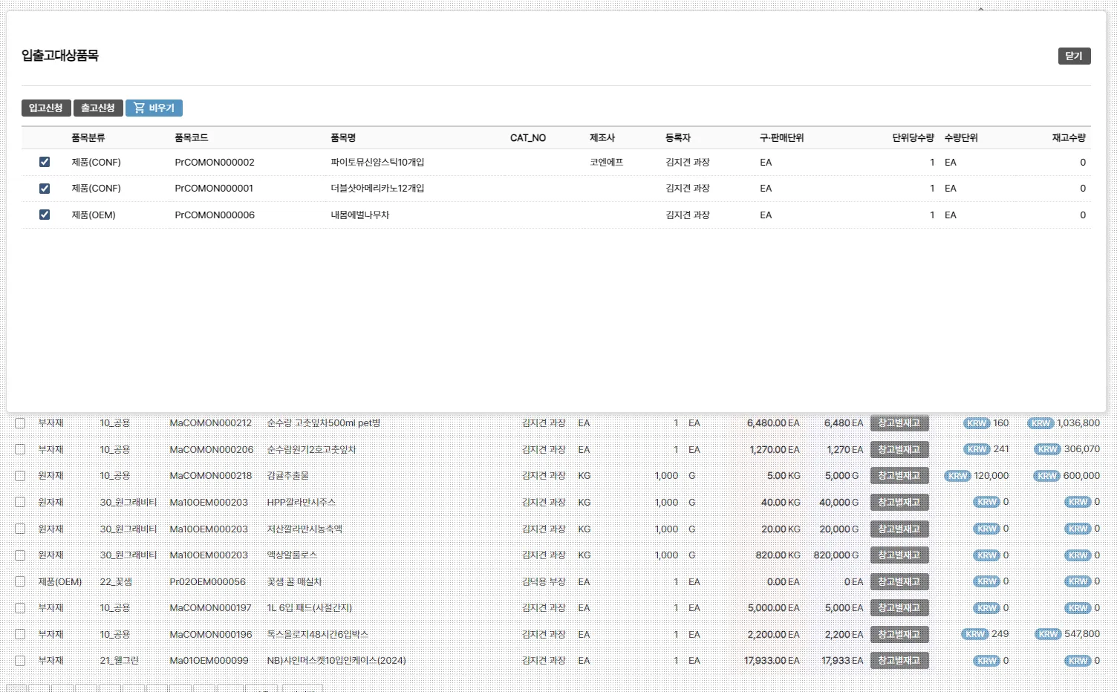Close the dialog with 닫기 button
This screenshot has width=1117, height=692.
1074,56
